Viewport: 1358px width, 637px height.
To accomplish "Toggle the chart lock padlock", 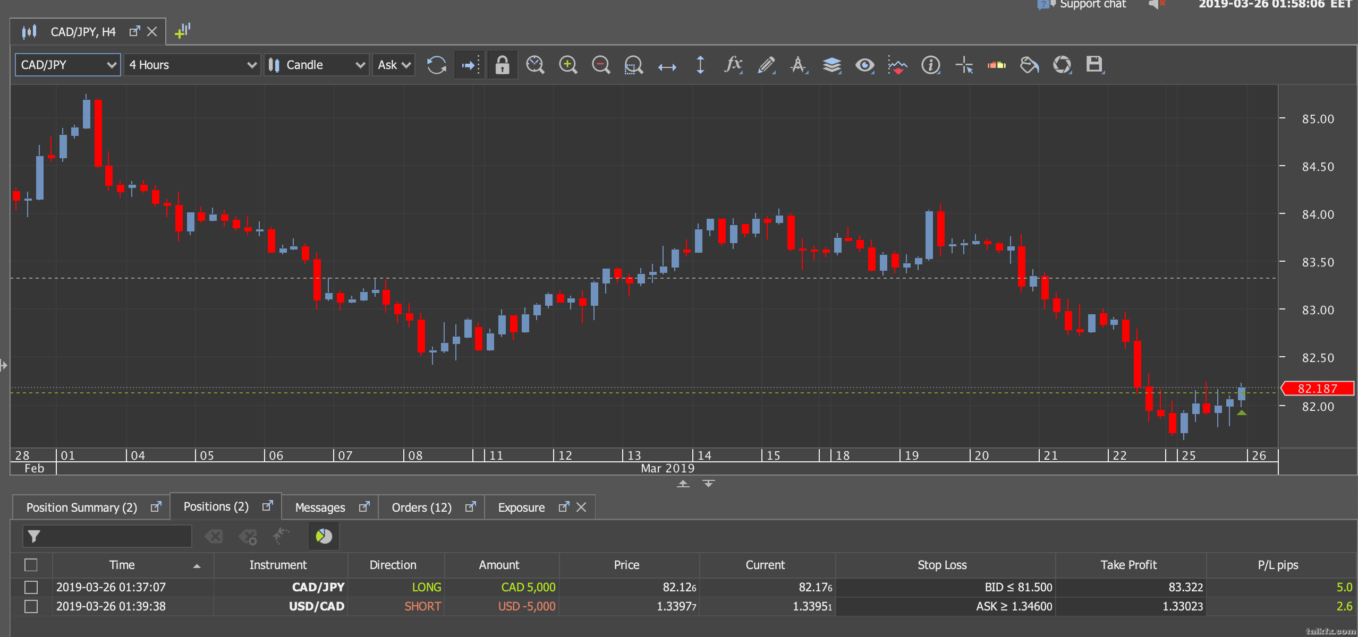I will click(502, 65).
